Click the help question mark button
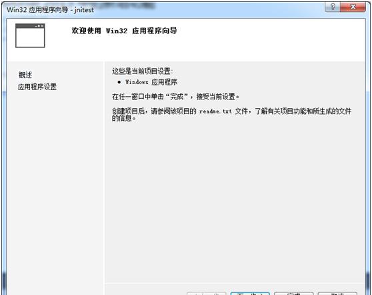Screen dimensions: 372x295 333,7
